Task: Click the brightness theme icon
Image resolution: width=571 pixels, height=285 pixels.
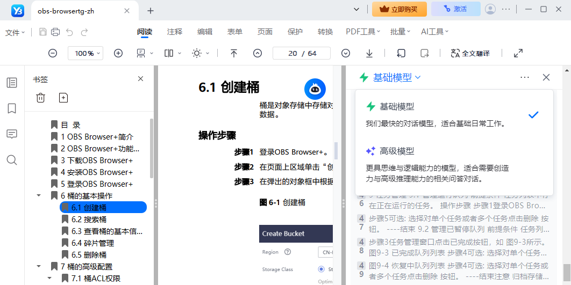Action: 197,53
